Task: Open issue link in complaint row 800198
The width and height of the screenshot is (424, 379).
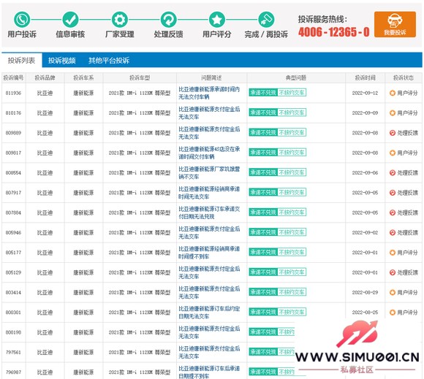Action: (x=209, y=332)
